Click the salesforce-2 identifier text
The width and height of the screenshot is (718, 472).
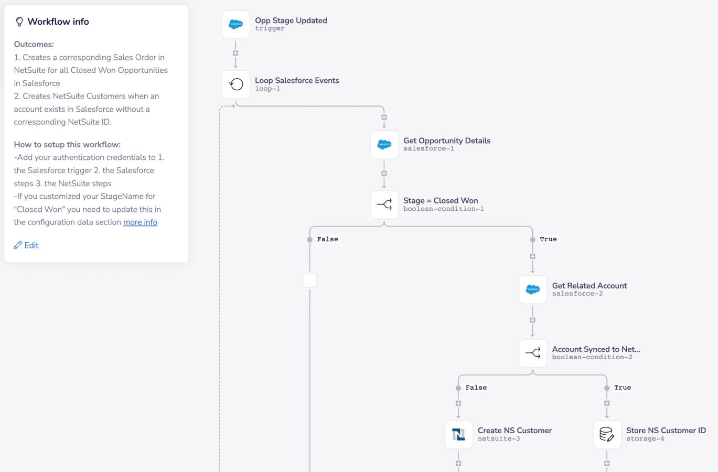[x=577, y=294]
